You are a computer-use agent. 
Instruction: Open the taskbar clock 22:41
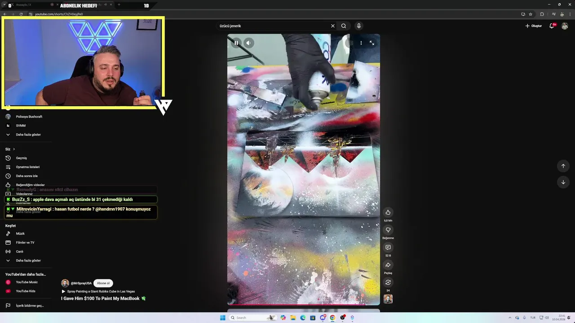[x=559, y=318]
